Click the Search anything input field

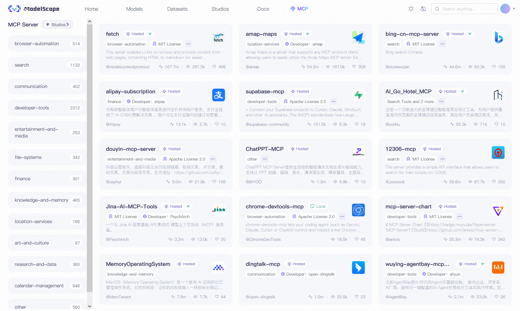coord(468,9)
